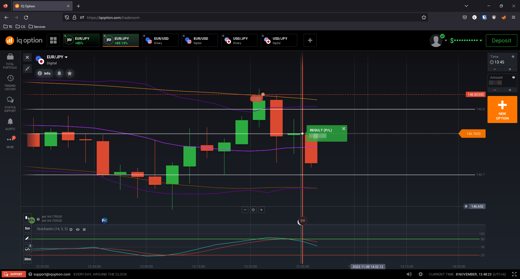
Task: Switch to the EUR/JPY +89.19% tab
Action: coord(121,40)
